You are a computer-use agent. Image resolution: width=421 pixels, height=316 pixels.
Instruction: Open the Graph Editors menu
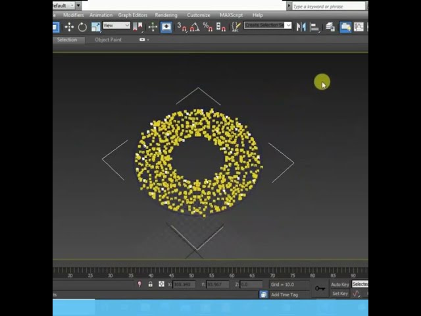pos(133,15)
